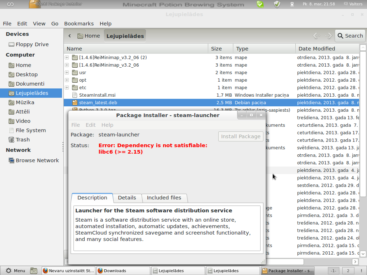
Task: Select the Home folder in sidebar
Action: (20, 65)
